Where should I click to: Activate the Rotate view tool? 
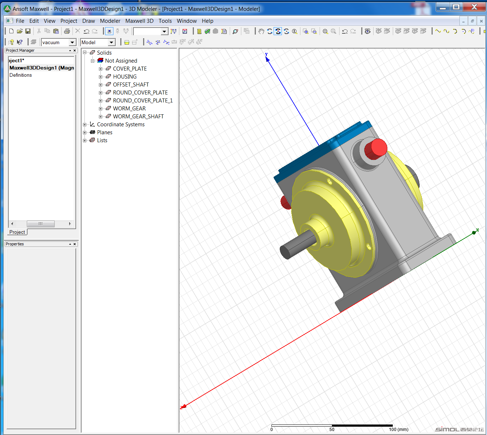click(x=270, y=31)
